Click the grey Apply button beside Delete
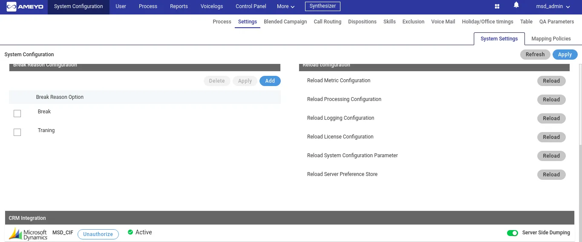 coord(245,81)
